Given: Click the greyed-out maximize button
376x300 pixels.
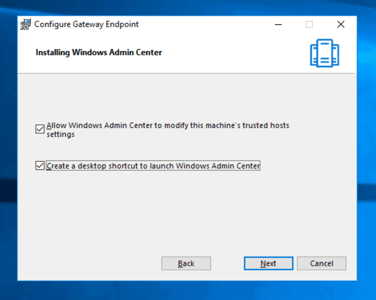Looking at the screenshot, I should click(309, 25).
